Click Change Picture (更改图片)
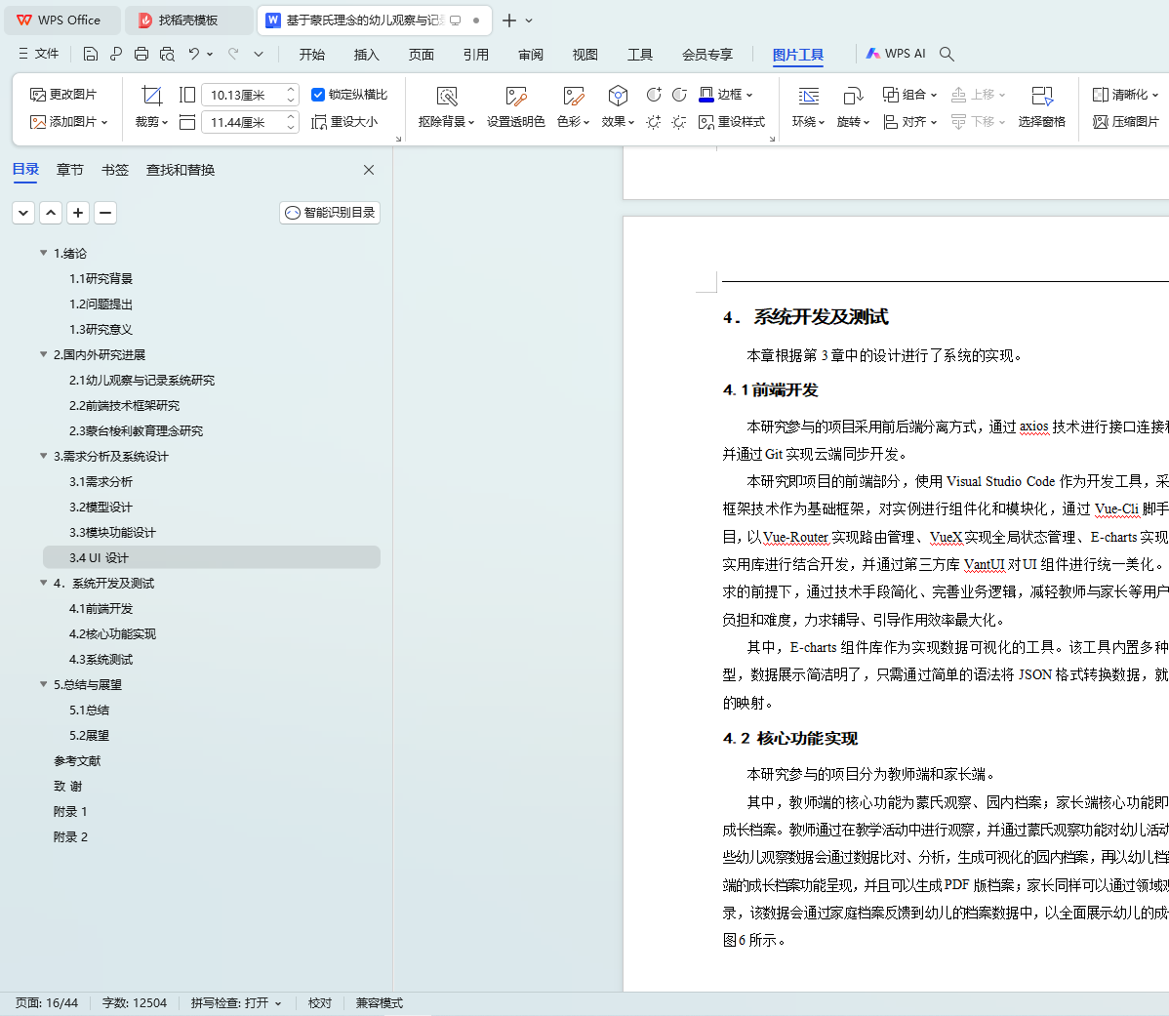1169x1016 pixels. pos(63,95)
